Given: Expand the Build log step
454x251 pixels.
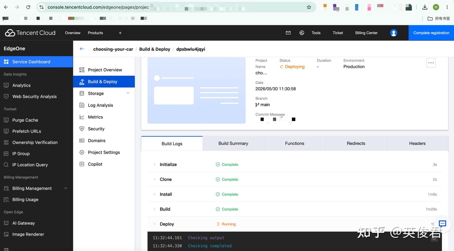Looking at the screenshot, I should click(x=154, y=209).
